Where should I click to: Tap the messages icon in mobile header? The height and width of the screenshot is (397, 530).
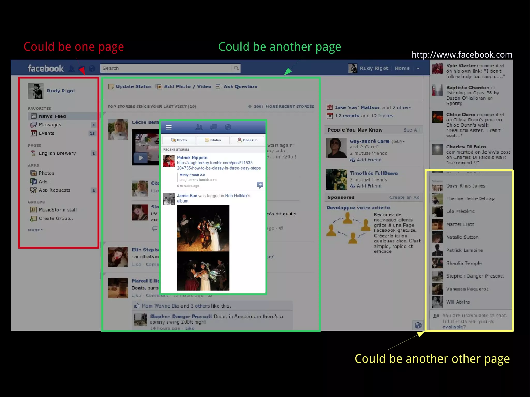pyautogui.click(x=214, y=127)
